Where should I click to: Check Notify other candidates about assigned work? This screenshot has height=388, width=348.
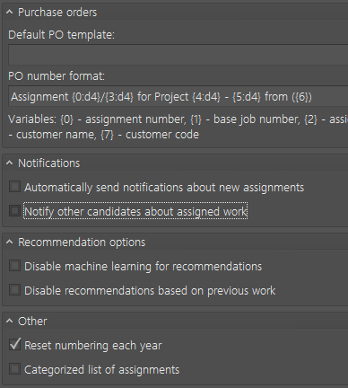tap(14, 211)
